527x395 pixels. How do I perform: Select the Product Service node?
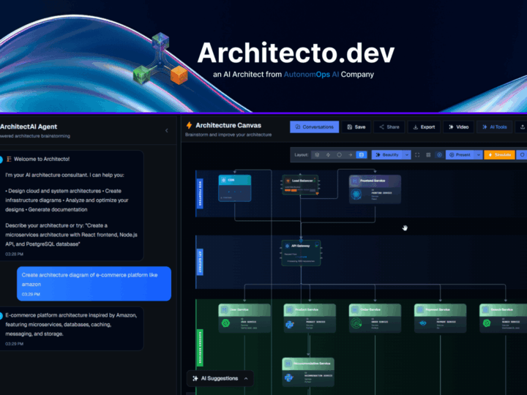310,318
